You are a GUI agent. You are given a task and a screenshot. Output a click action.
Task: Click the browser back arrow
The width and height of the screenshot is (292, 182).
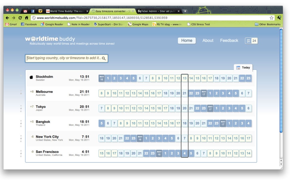click(7, 18)
